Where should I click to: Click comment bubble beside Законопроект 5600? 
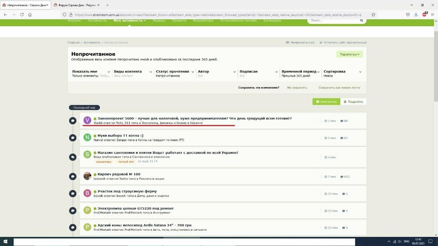[x=73, y=121]
